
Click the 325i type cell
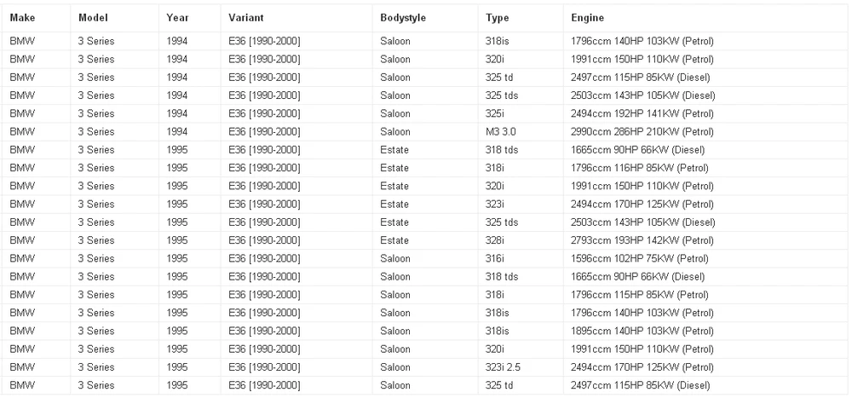pos(494,113)
